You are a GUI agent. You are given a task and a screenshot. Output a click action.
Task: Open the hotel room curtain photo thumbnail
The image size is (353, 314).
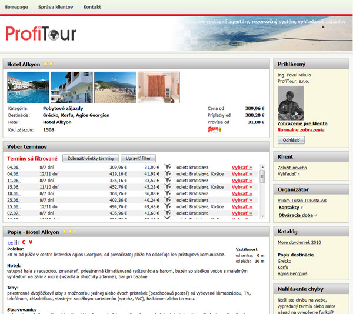pos(159,88)
